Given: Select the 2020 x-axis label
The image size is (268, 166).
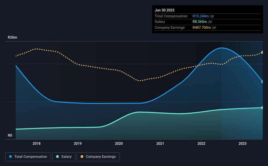Looking at the screenshot, I should coord(119,143).
